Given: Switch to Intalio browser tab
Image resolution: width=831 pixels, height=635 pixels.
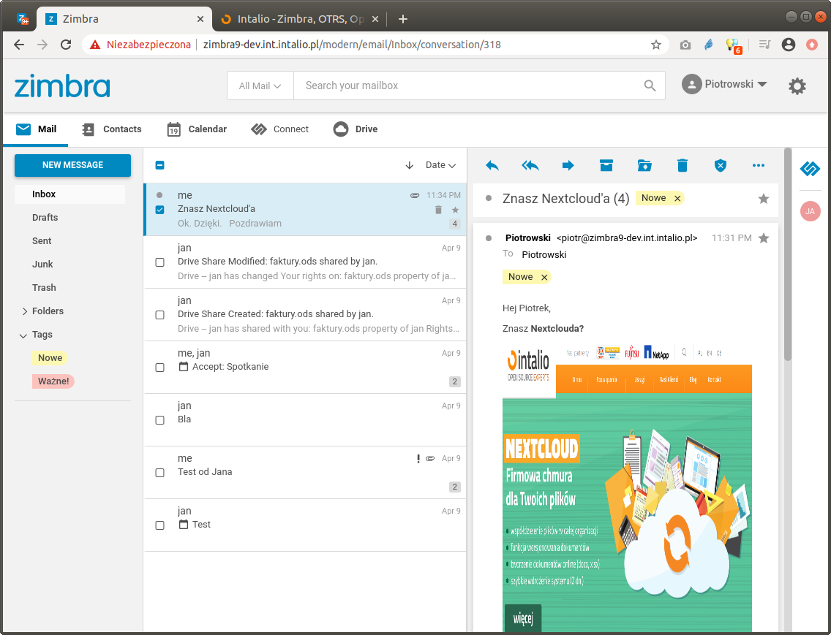Looking at the screenshot, I should [299, 19].
